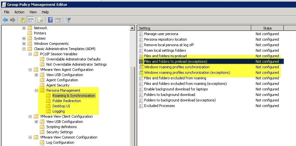Image resolution: width=296 pixels, height=146 pixels.
Task: Click the Agent Configuration folder icon
Action: 42,80
